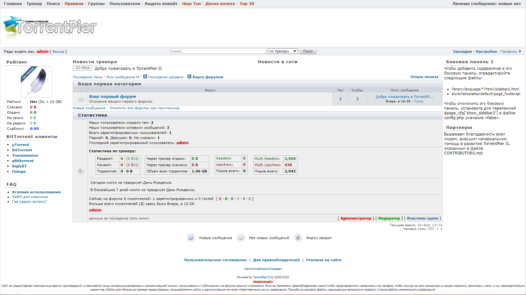526x295 pixels.
Task: Go to Доска почета menu item
Action: [x=220, y=4]
